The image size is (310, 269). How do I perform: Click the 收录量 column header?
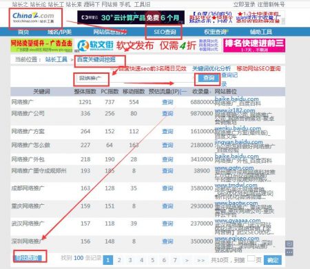(200, 92)
